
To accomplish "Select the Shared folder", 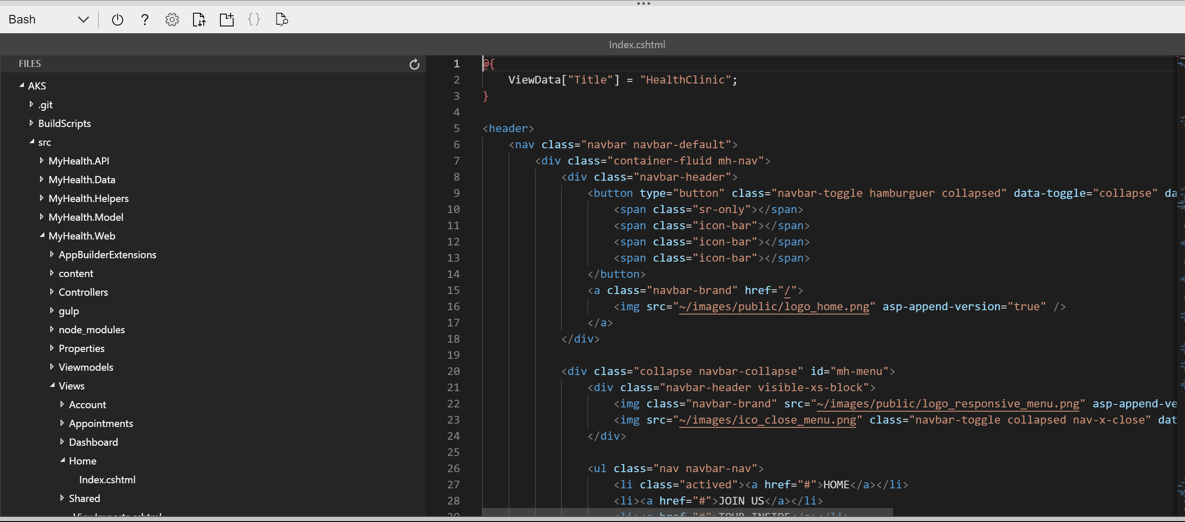I will click(x=84, y=499).
